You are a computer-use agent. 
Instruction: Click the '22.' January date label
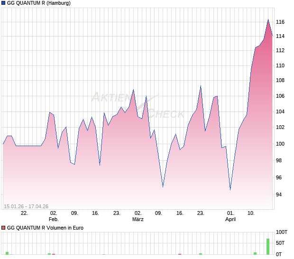[24, 213]
